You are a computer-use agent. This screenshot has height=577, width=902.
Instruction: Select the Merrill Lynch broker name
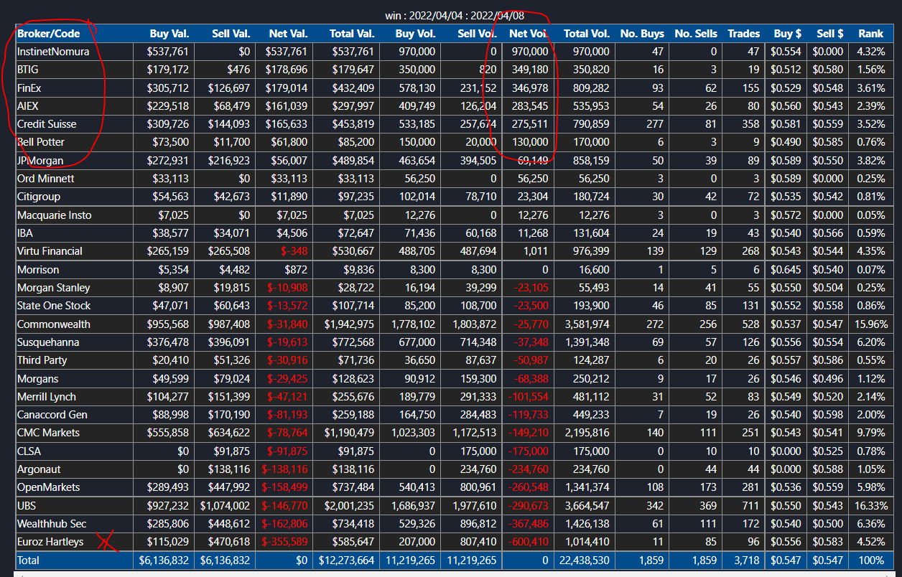coord(47,396)
